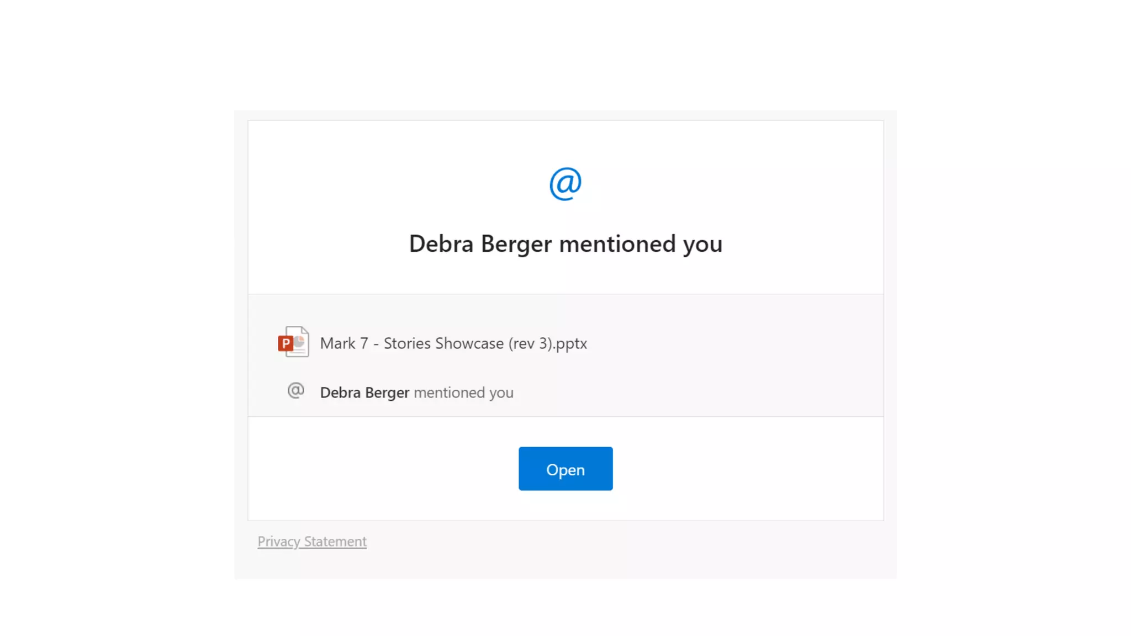Click the word 'Statement' in footer link
This screenshot has width=1131, height=636.
pyautogui.click(x=335, y=542)
